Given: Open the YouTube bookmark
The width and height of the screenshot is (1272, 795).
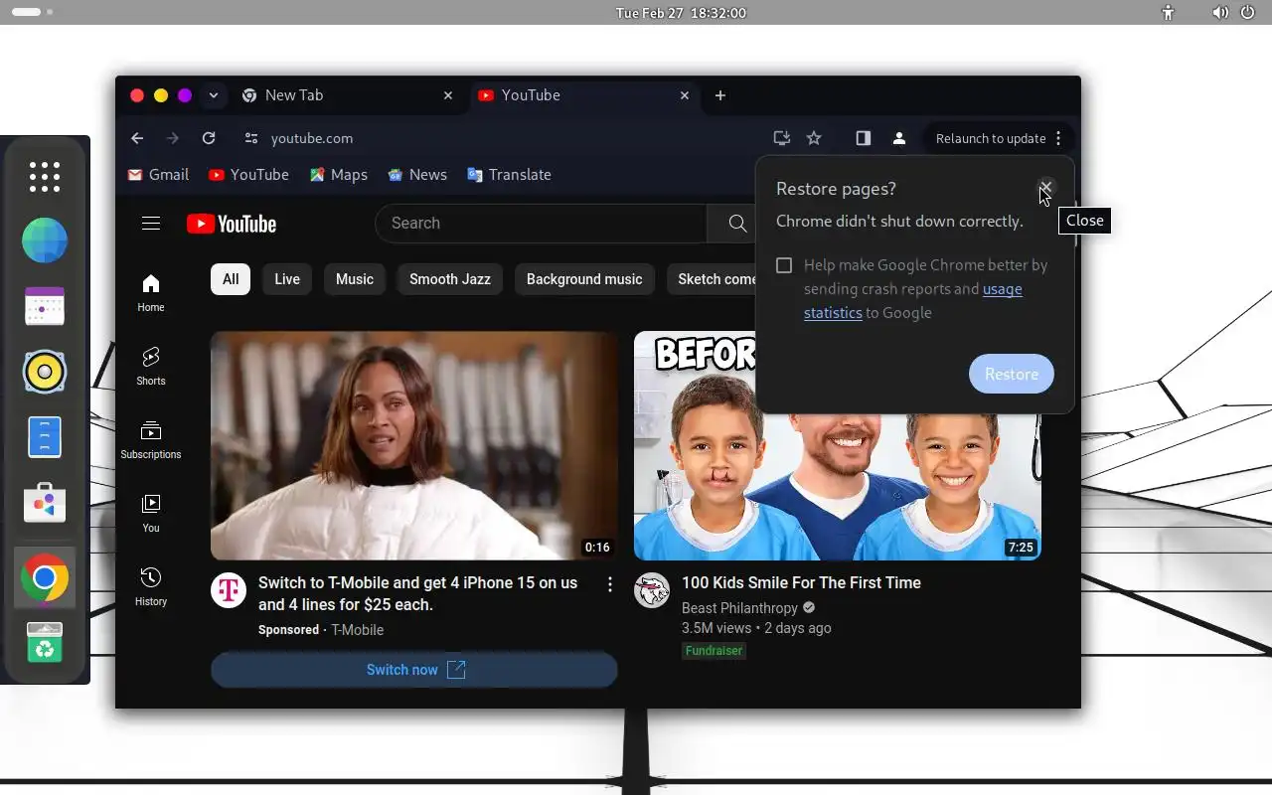Looking at the screenshot, I should 248,175.
